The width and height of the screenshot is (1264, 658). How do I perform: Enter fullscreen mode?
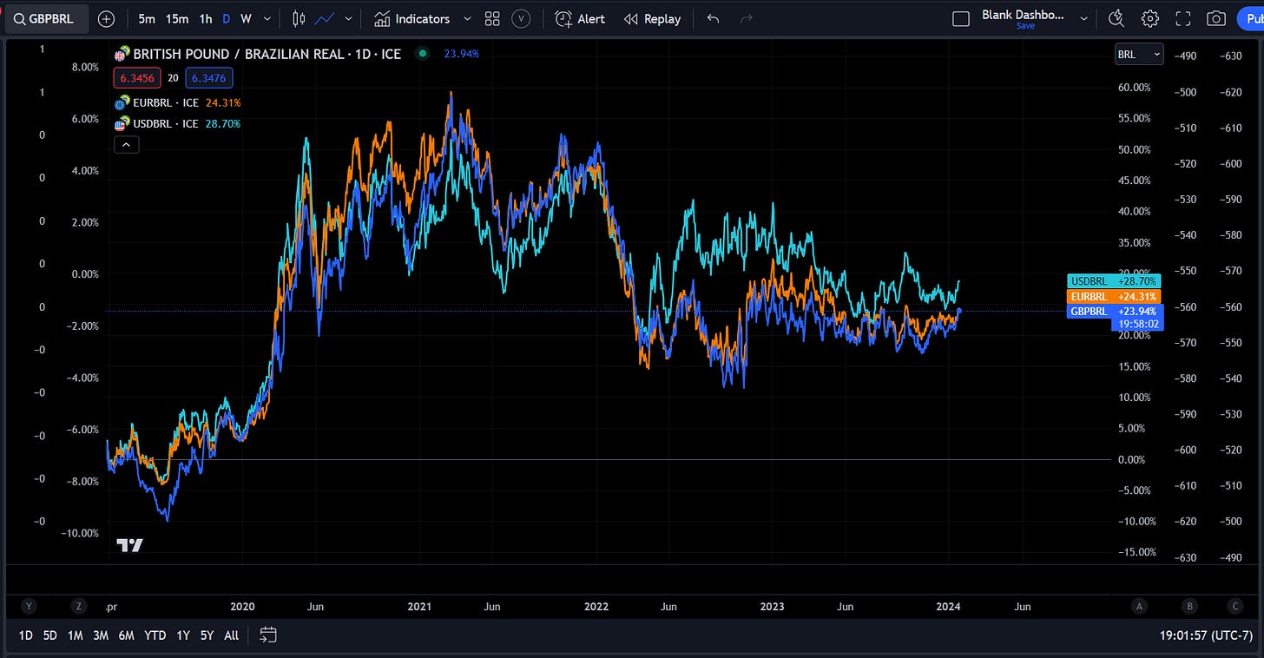1183,18
